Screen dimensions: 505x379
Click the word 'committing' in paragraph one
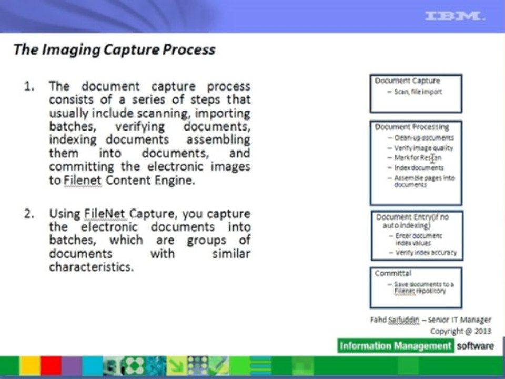(x=82, y=167)
